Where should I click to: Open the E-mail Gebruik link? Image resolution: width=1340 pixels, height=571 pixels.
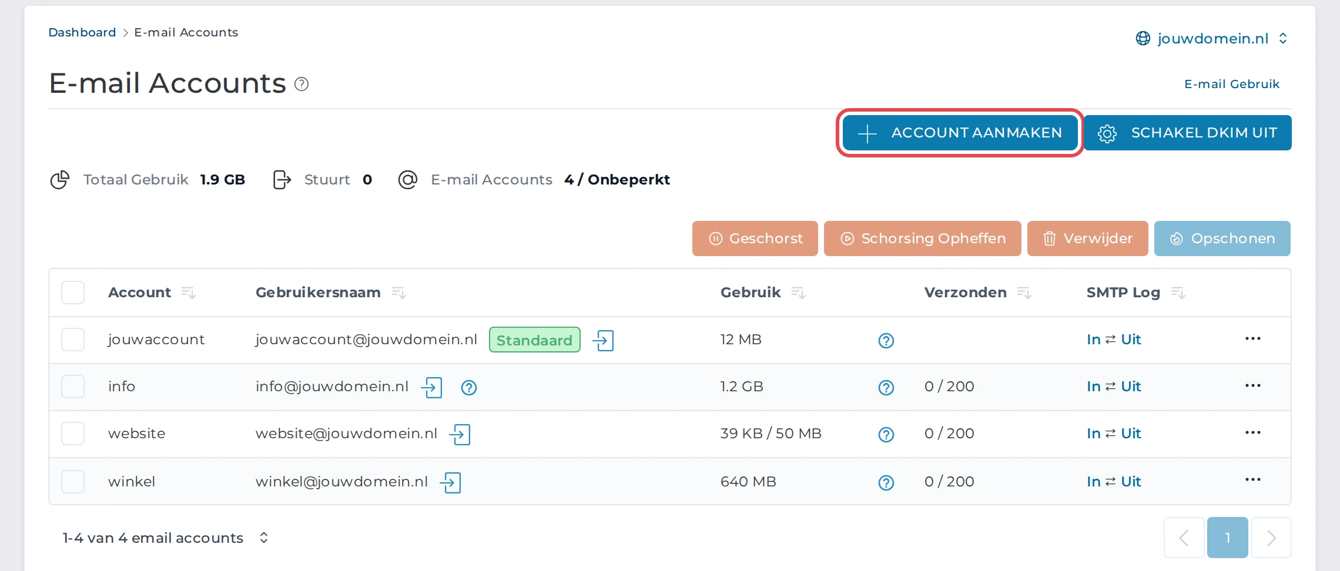(x=1232, y=84)
